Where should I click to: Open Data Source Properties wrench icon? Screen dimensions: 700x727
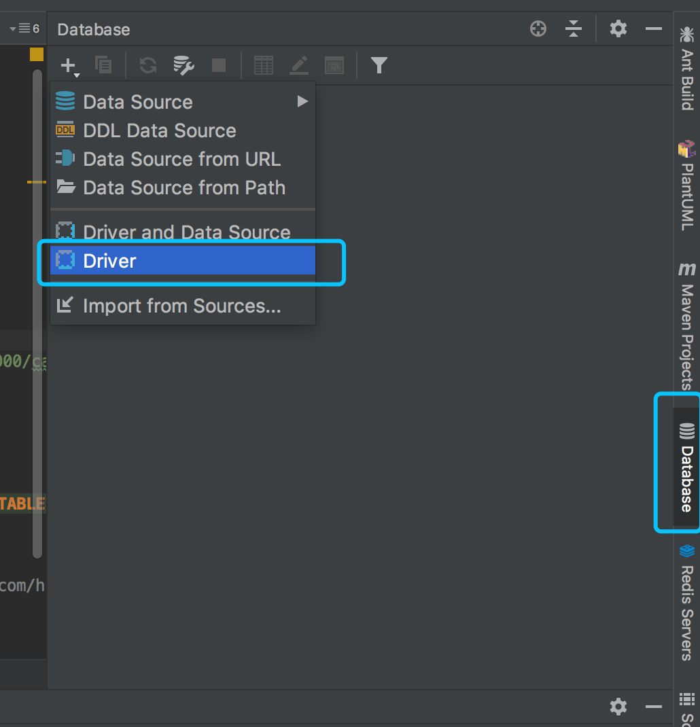point(183,65)
